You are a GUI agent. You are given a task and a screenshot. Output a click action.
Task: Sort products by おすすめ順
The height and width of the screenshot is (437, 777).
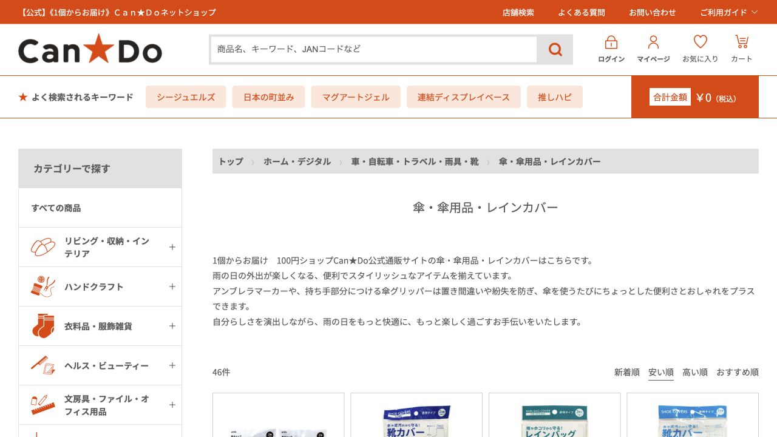pyautogui.click(x=738, y=372)
